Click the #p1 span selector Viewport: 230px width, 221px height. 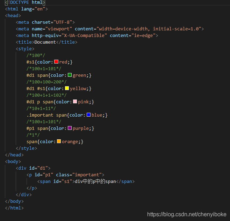pyautogui.click(x=37, y=128)
